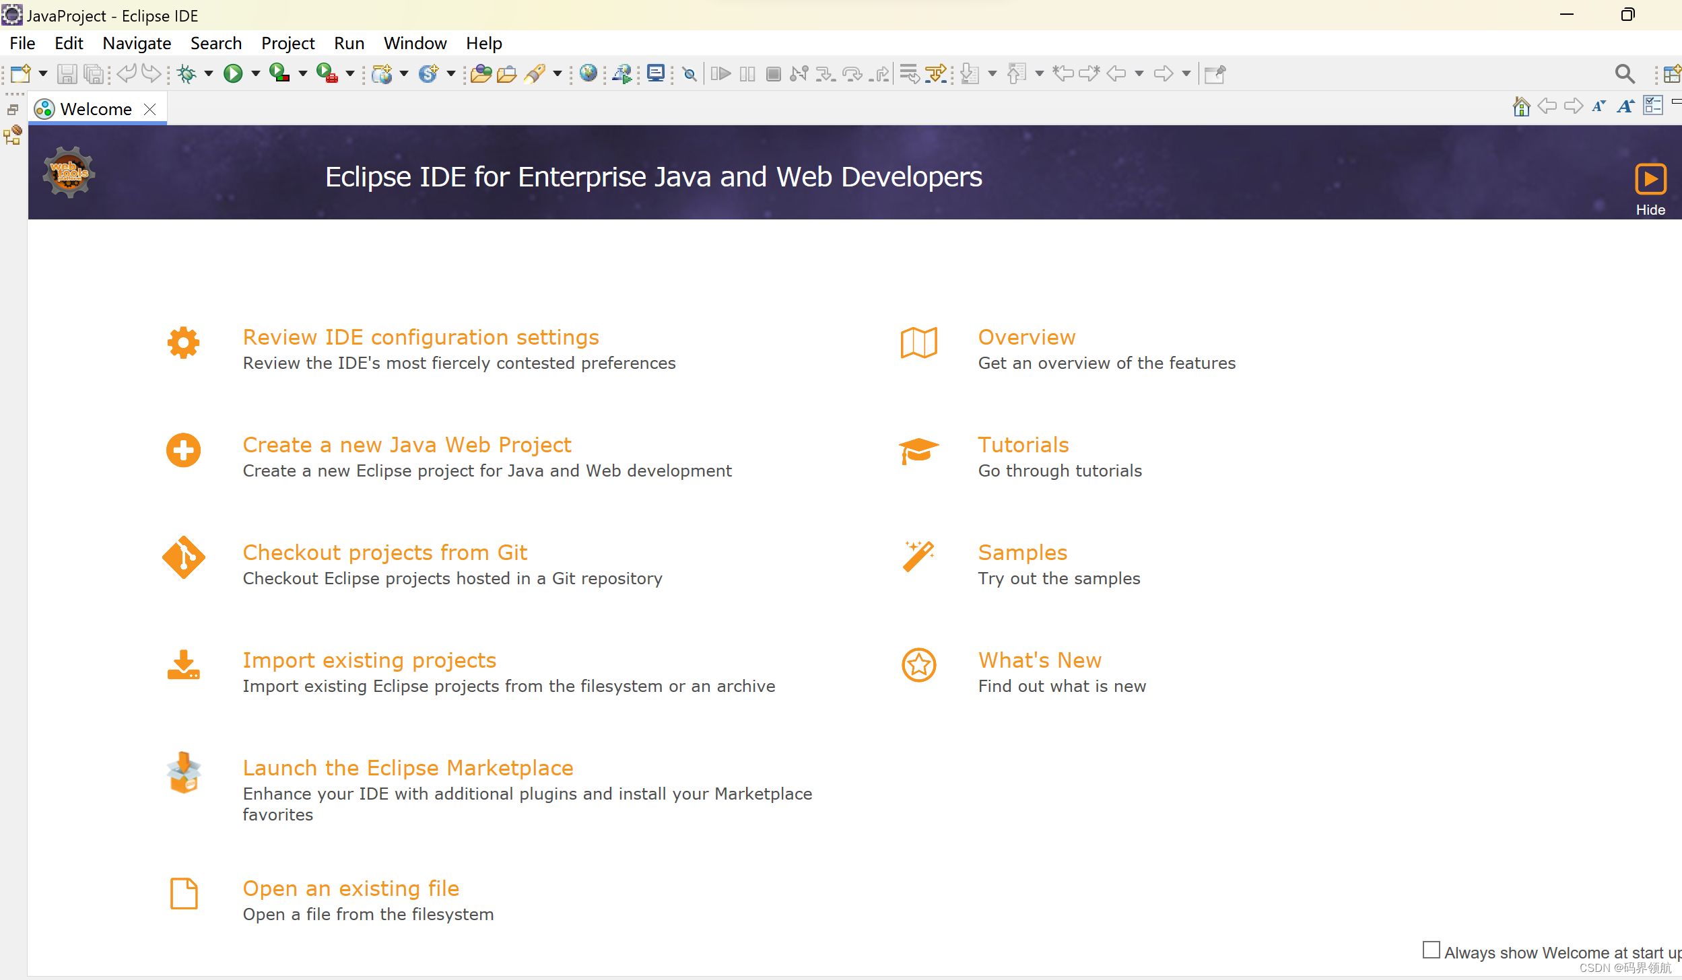Click the Welcome Home house icon
Viewport: 1682px width, 980px height.
pos(1521,106)
